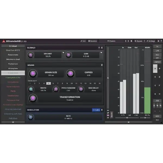Open the meters help question mark
The image size is (163, 163).
(108, 118)
